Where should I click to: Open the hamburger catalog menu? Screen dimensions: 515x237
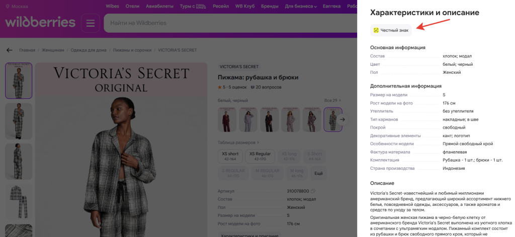click(91, 23)
